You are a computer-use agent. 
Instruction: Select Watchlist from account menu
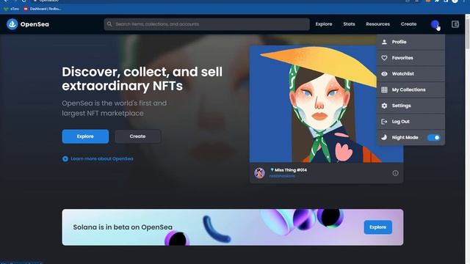411,73
